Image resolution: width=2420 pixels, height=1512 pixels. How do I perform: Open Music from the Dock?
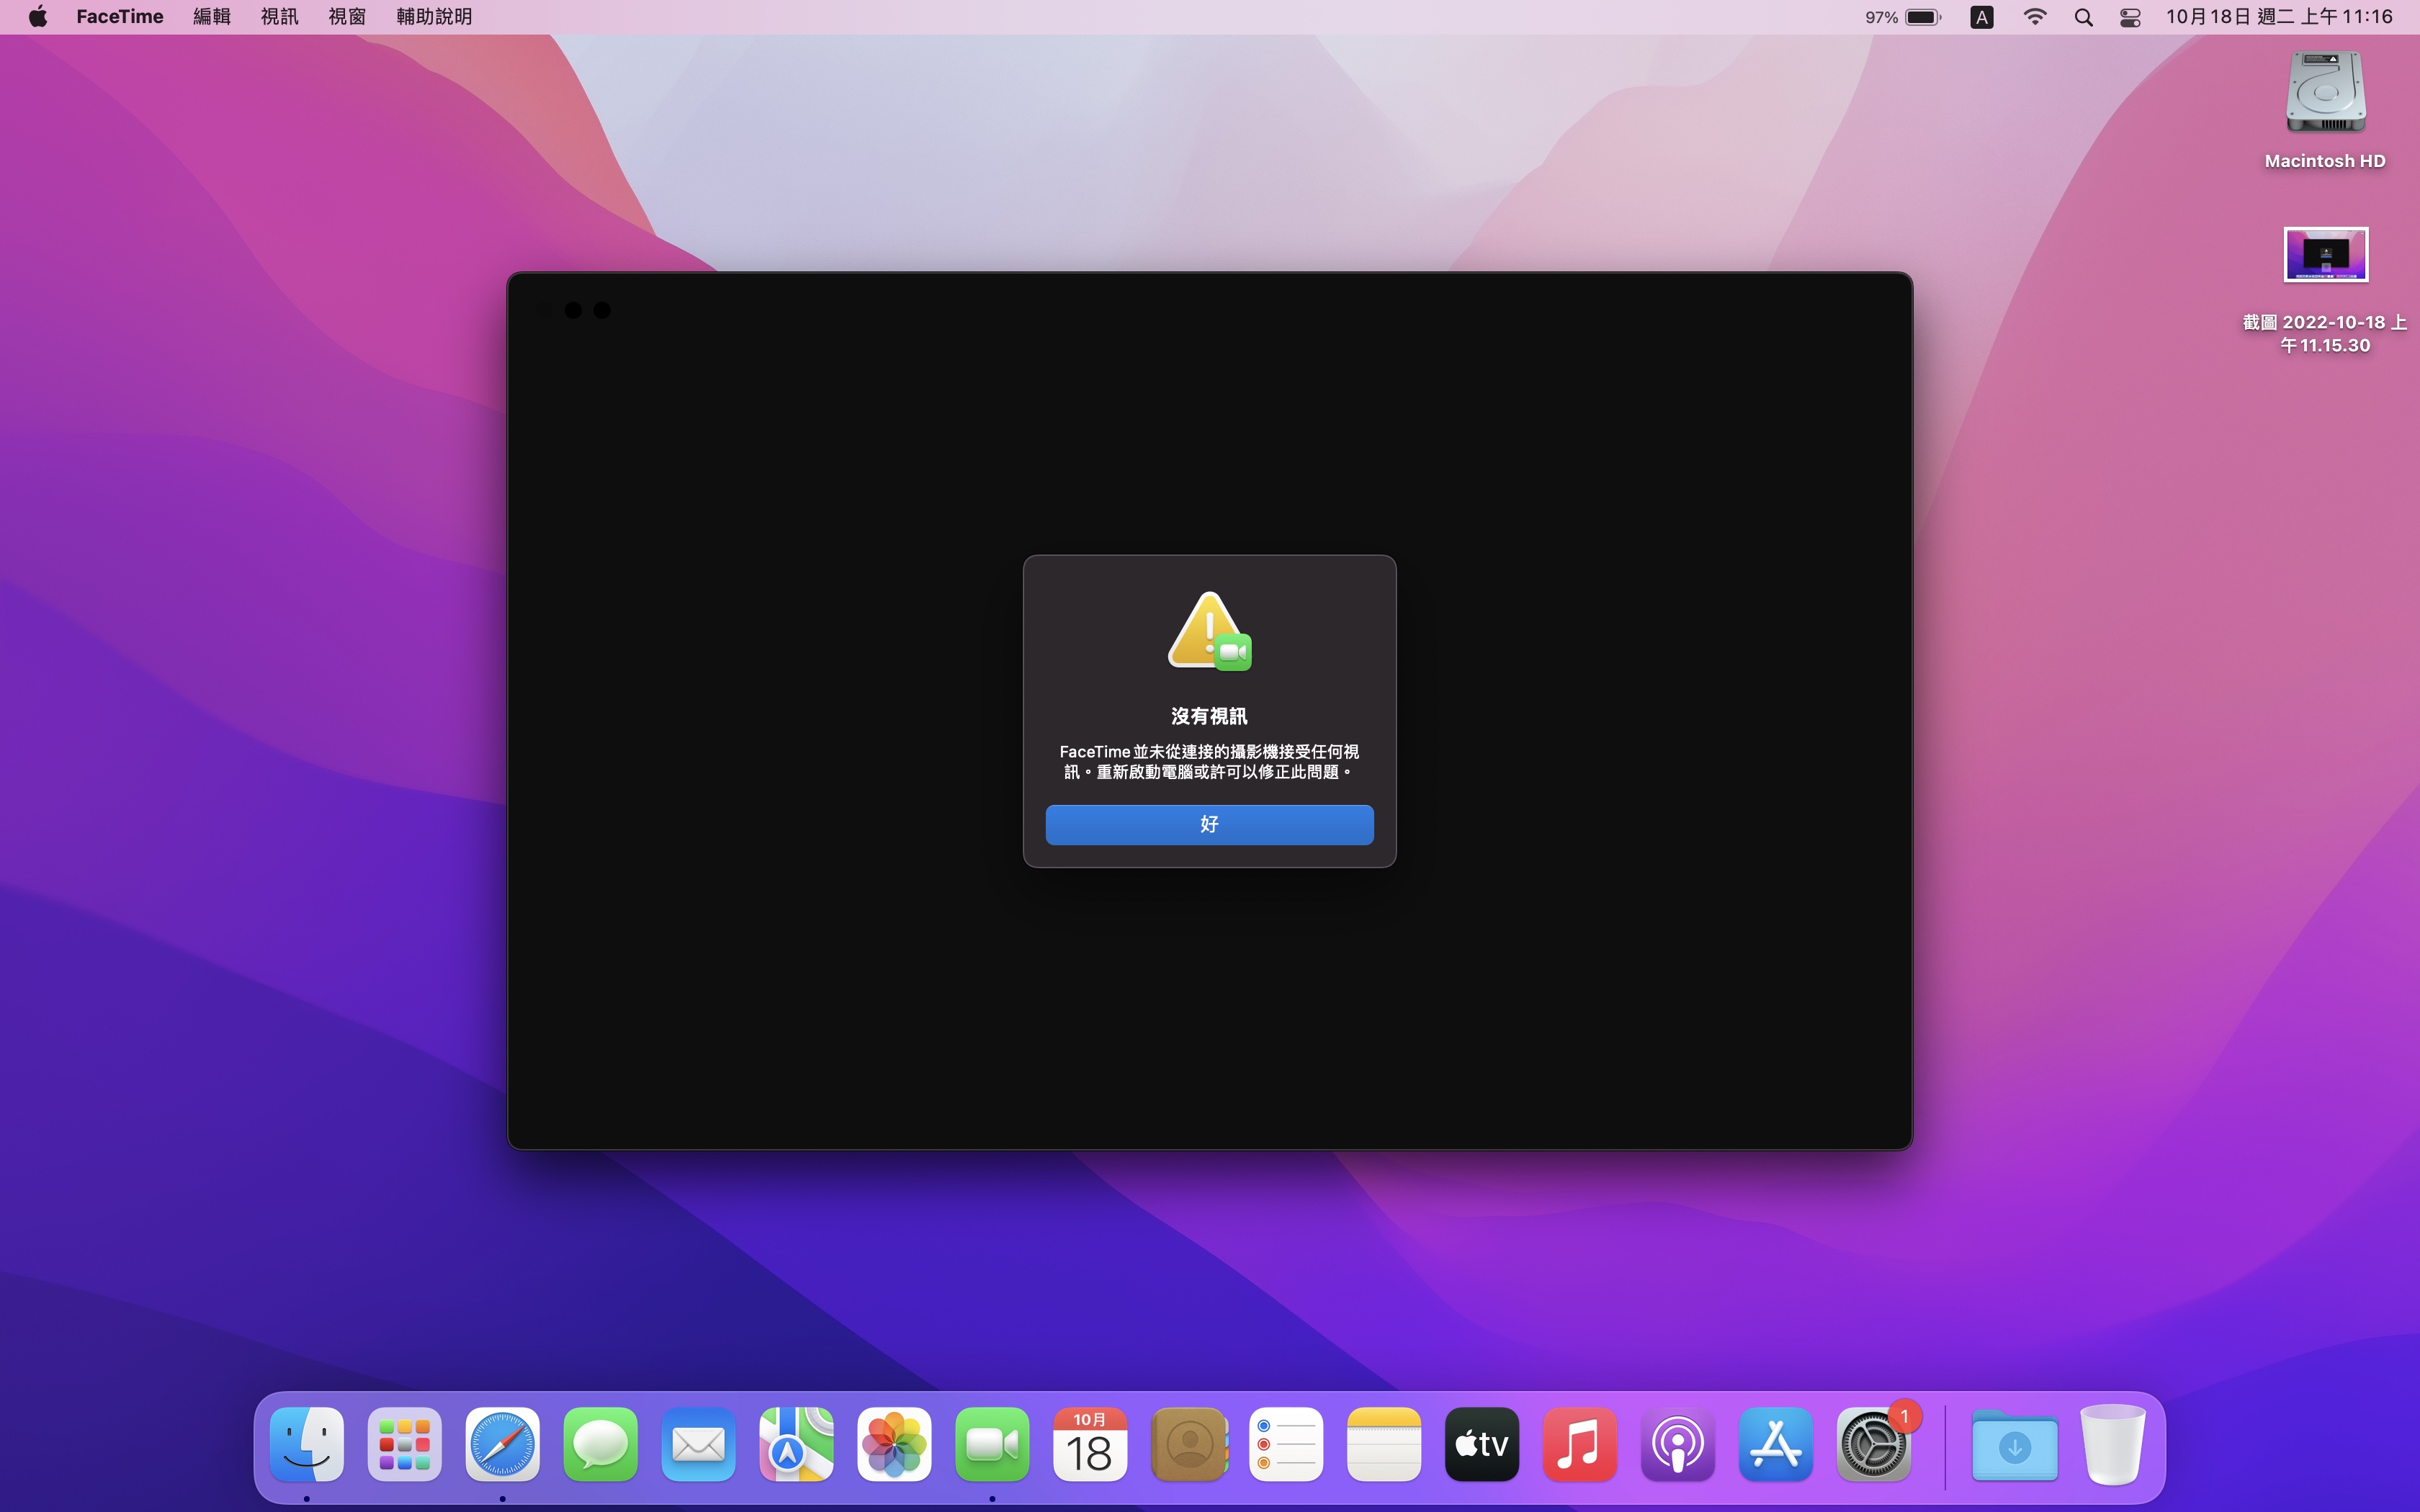(x=1580, y=1444)
